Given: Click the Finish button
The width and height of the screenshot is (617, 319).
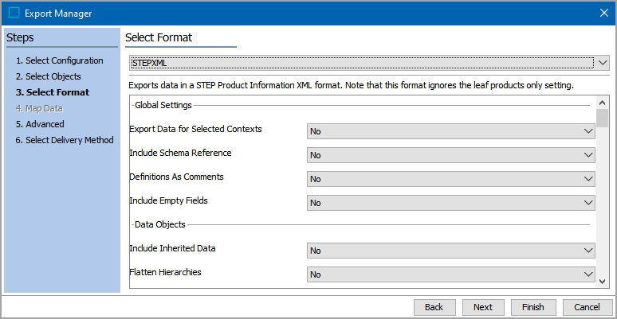Looking at the screenshot, I should pyautogui.click(x=533, y=307).
